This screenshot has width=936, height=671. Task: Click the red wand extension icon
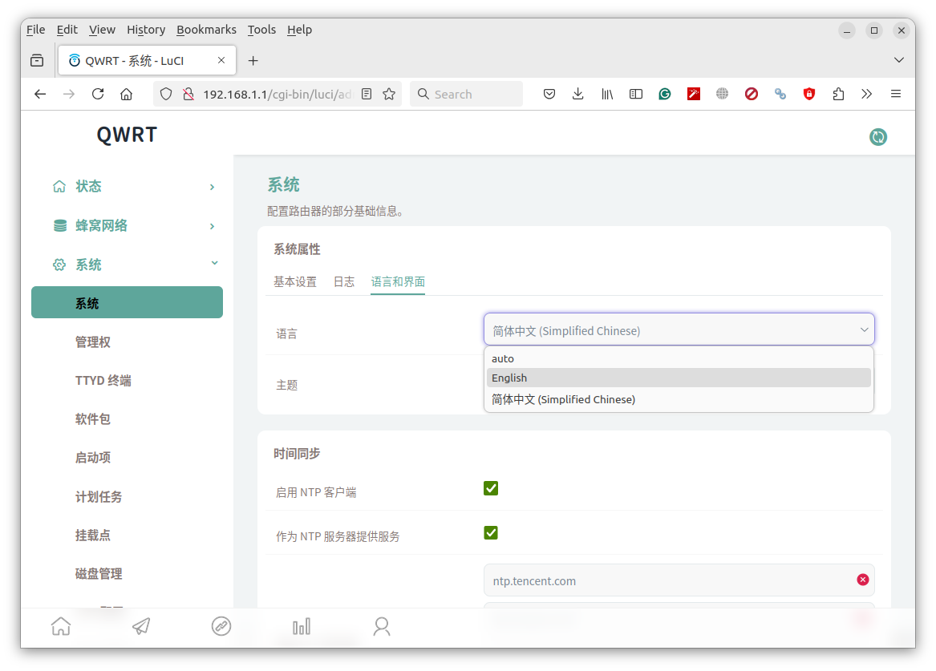[694, 95]
